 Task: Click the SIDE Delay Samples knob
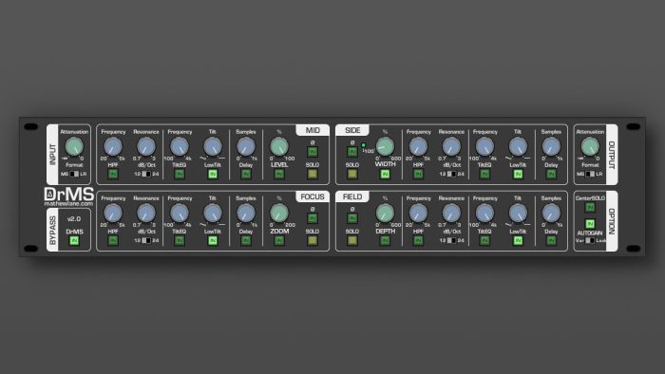click(x=551, y=146)
